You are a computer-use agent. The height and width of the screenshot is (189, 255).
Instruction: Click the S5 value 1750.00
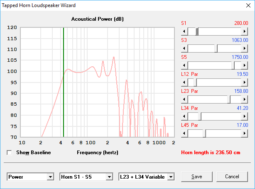coord(240,57)
